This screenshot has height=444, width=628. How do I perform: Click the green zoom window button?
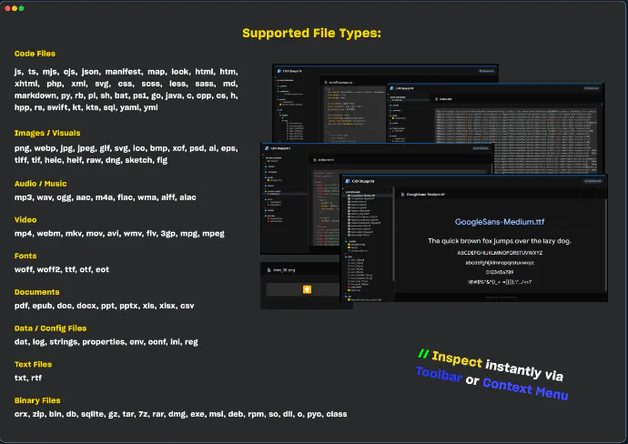21,8
